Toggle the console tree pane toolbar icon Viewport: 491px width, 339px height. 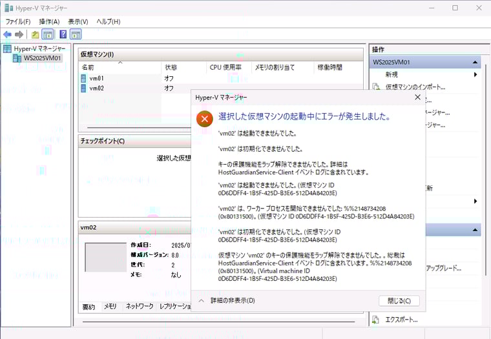(48, 34)
